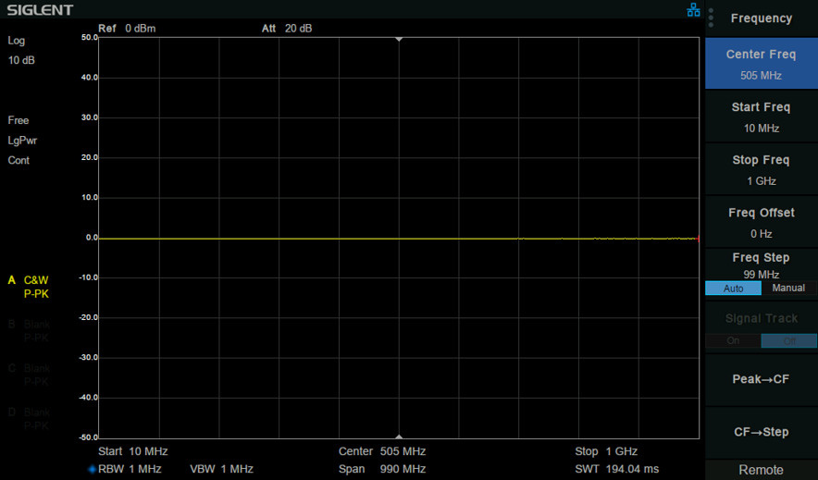Click the Center 505 MHz readout below graph
This screenshot has width=818, height=480.
[x=382, y=451]
